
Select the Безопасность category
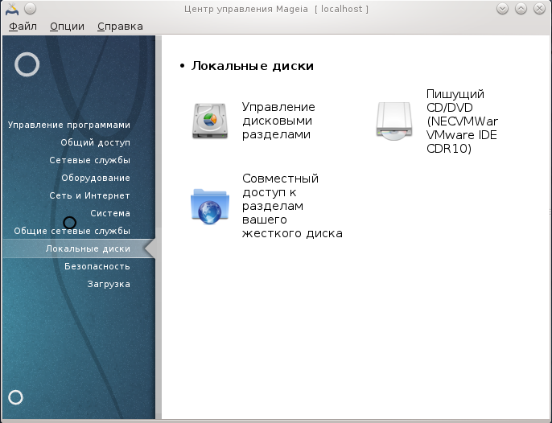pyautogui.click(x=97, y=266)
